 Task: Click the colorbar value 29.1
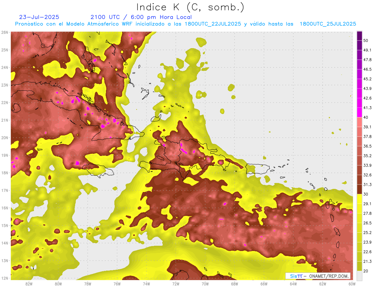367,204
